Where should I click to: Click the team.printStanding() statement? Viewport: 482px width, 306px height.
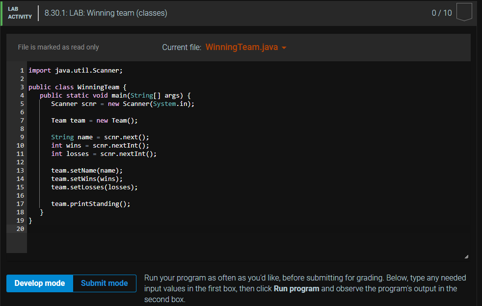[90, 204]
